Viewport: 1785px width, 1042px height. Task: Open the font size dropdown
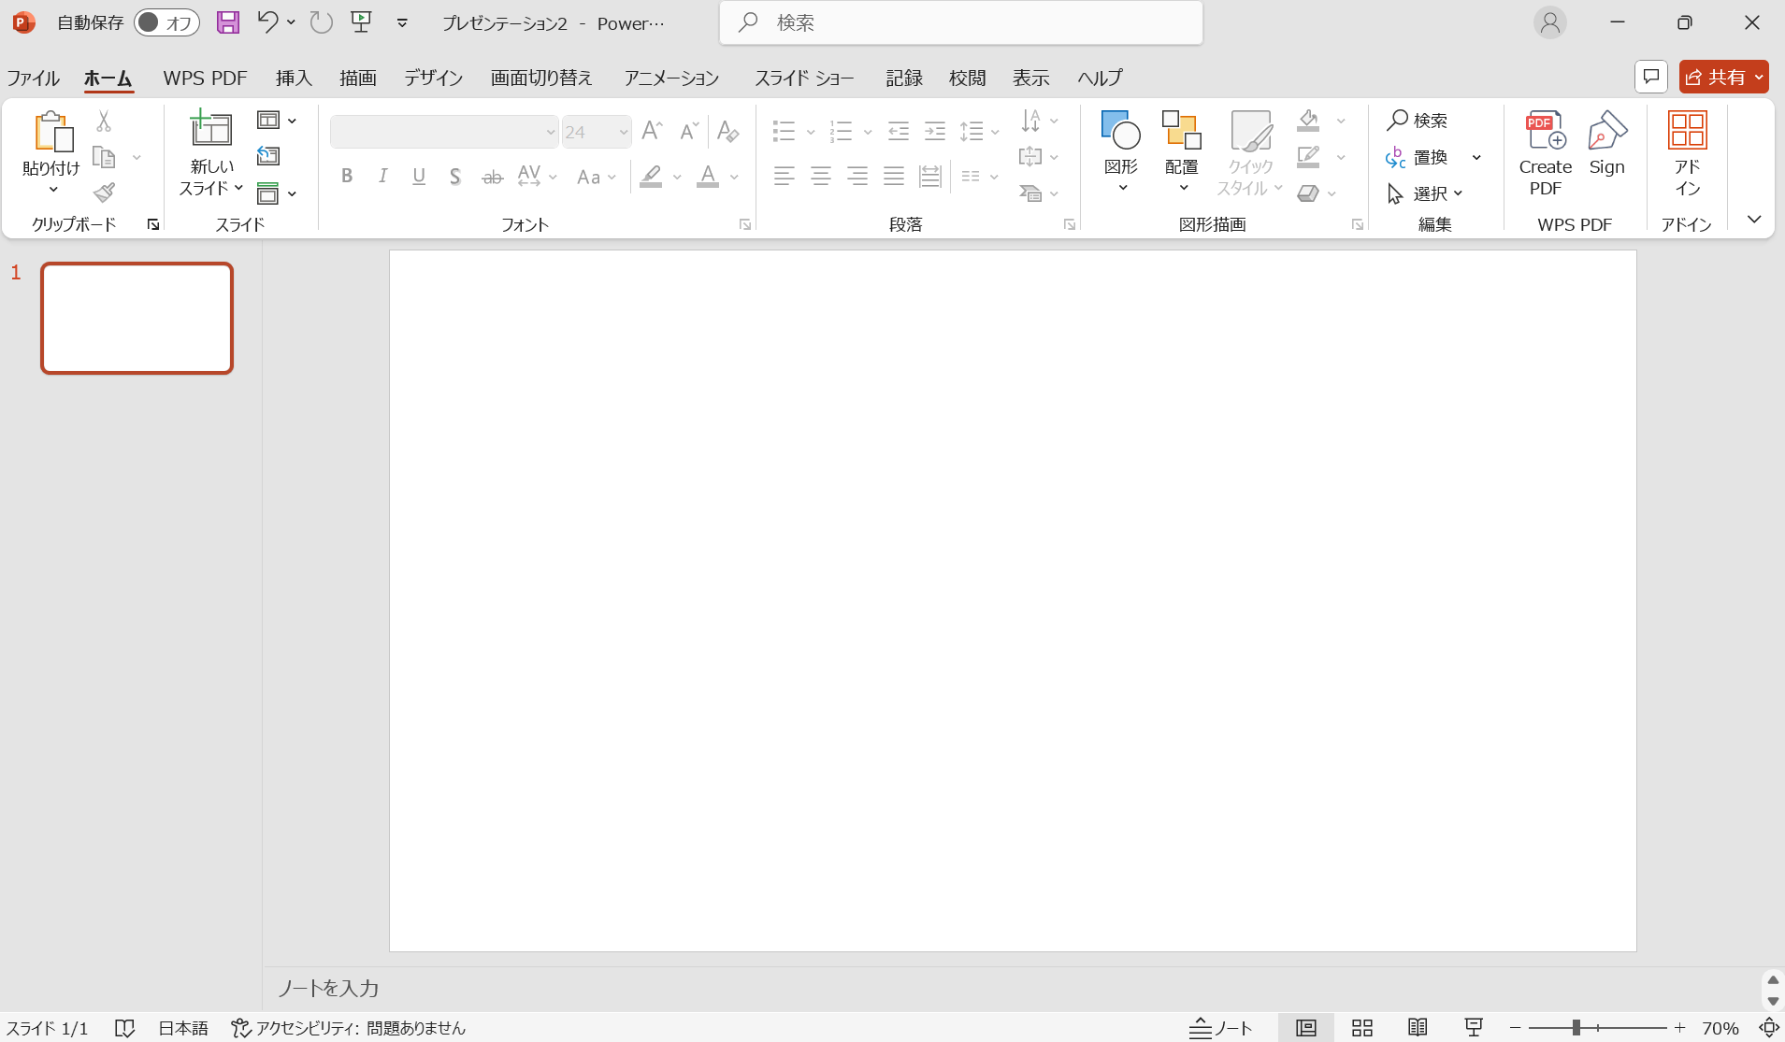point(622,132)
